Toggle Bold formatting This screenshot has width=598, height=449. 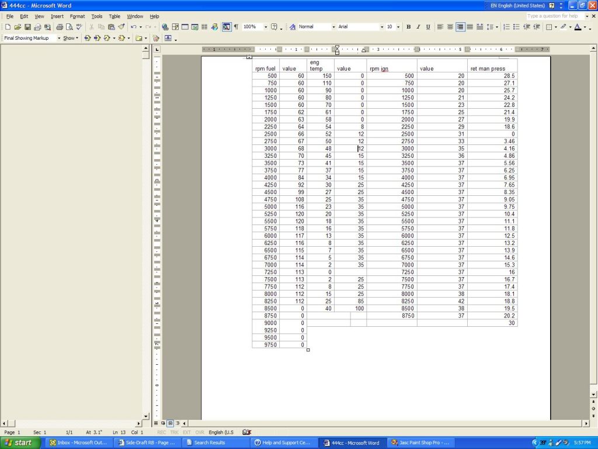click(x=408, y=27)
